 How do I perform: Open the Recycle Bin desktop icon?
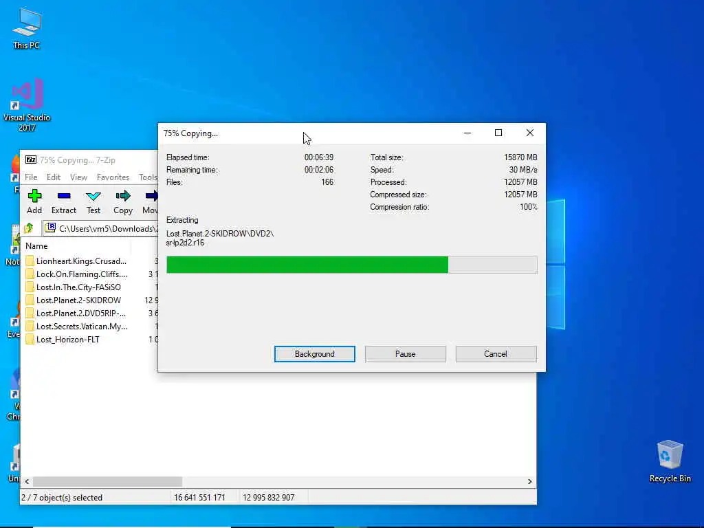pos(670,461)
